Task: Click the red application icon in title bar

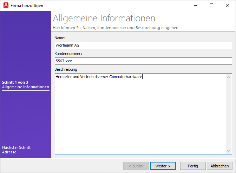Action: tap(6, 5)
